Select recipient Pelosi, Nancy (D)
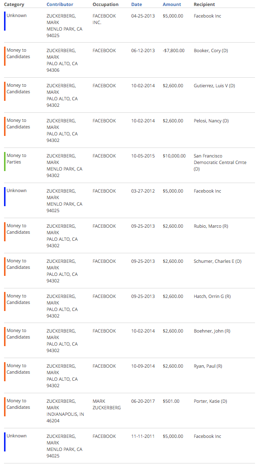Screen dimensions: 259x466 coord(211,121)
